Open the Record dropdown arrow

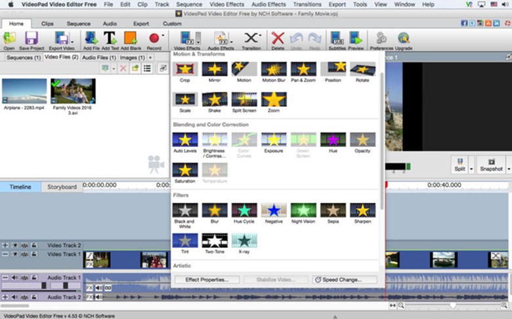click(163, 35)
